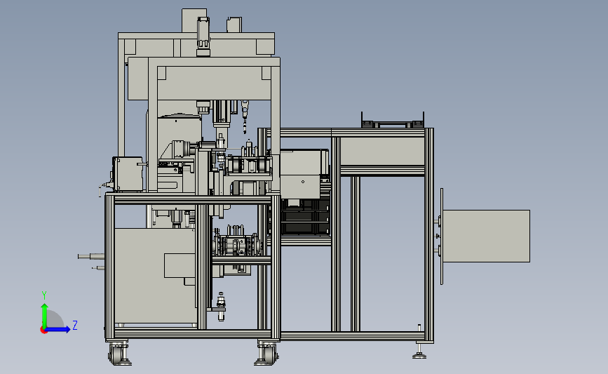This screenshot has width=608, height=374.
Task: Click the red origin point of the axis triad
Action: tap(43, 330)
